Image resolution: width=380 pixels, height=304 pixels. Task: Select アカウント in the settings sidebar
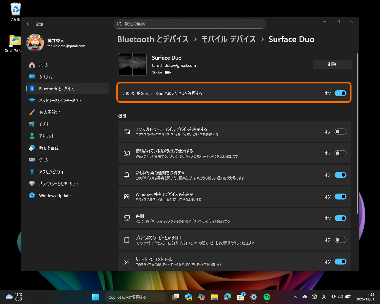tap(47, 136)
